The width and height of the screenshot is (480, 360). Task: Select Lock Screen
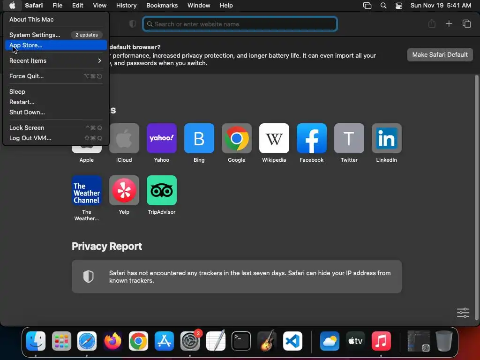(56, 127)
